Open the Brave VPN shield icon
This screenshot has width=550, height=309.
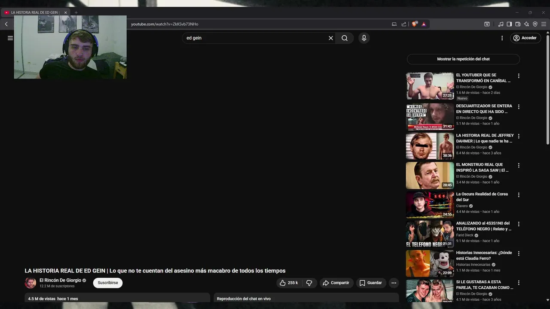[535, 24]
